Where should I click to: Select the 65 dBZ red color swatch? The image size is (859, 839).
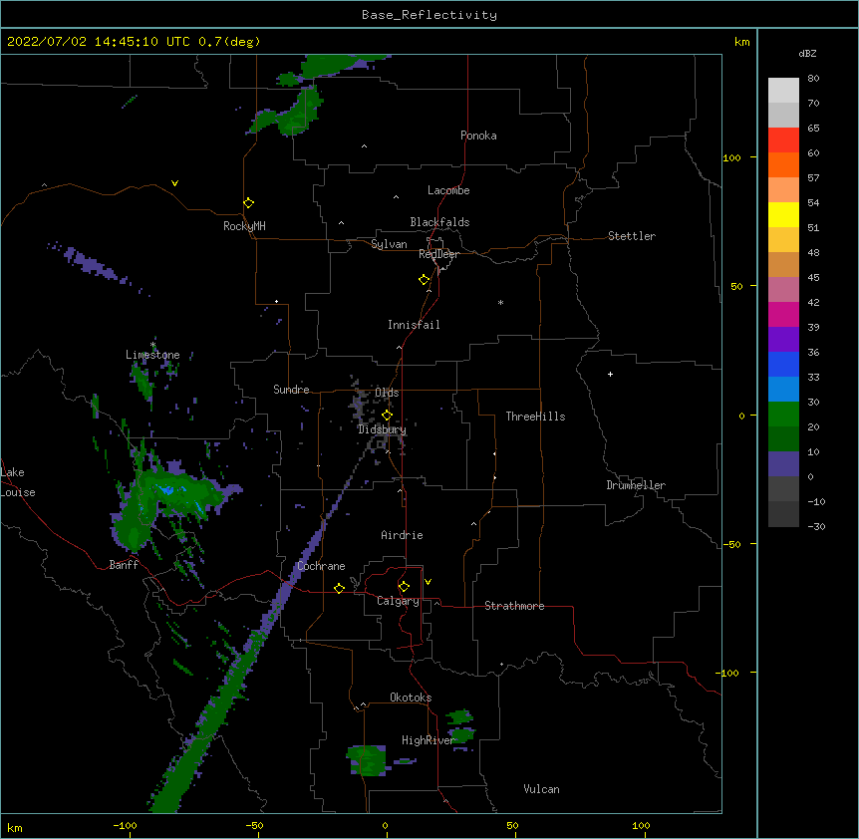click(x=783, y=140)
